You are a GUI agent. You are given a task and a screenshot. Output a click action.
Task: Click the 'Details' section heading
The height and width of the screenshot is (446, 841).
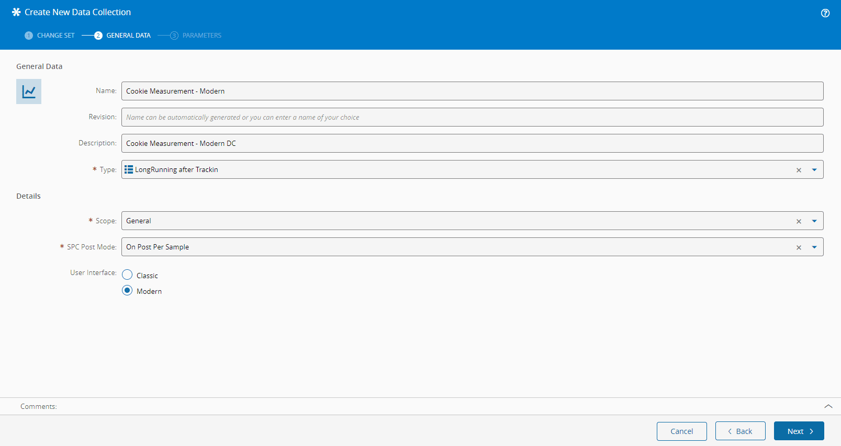pos(28,196)
